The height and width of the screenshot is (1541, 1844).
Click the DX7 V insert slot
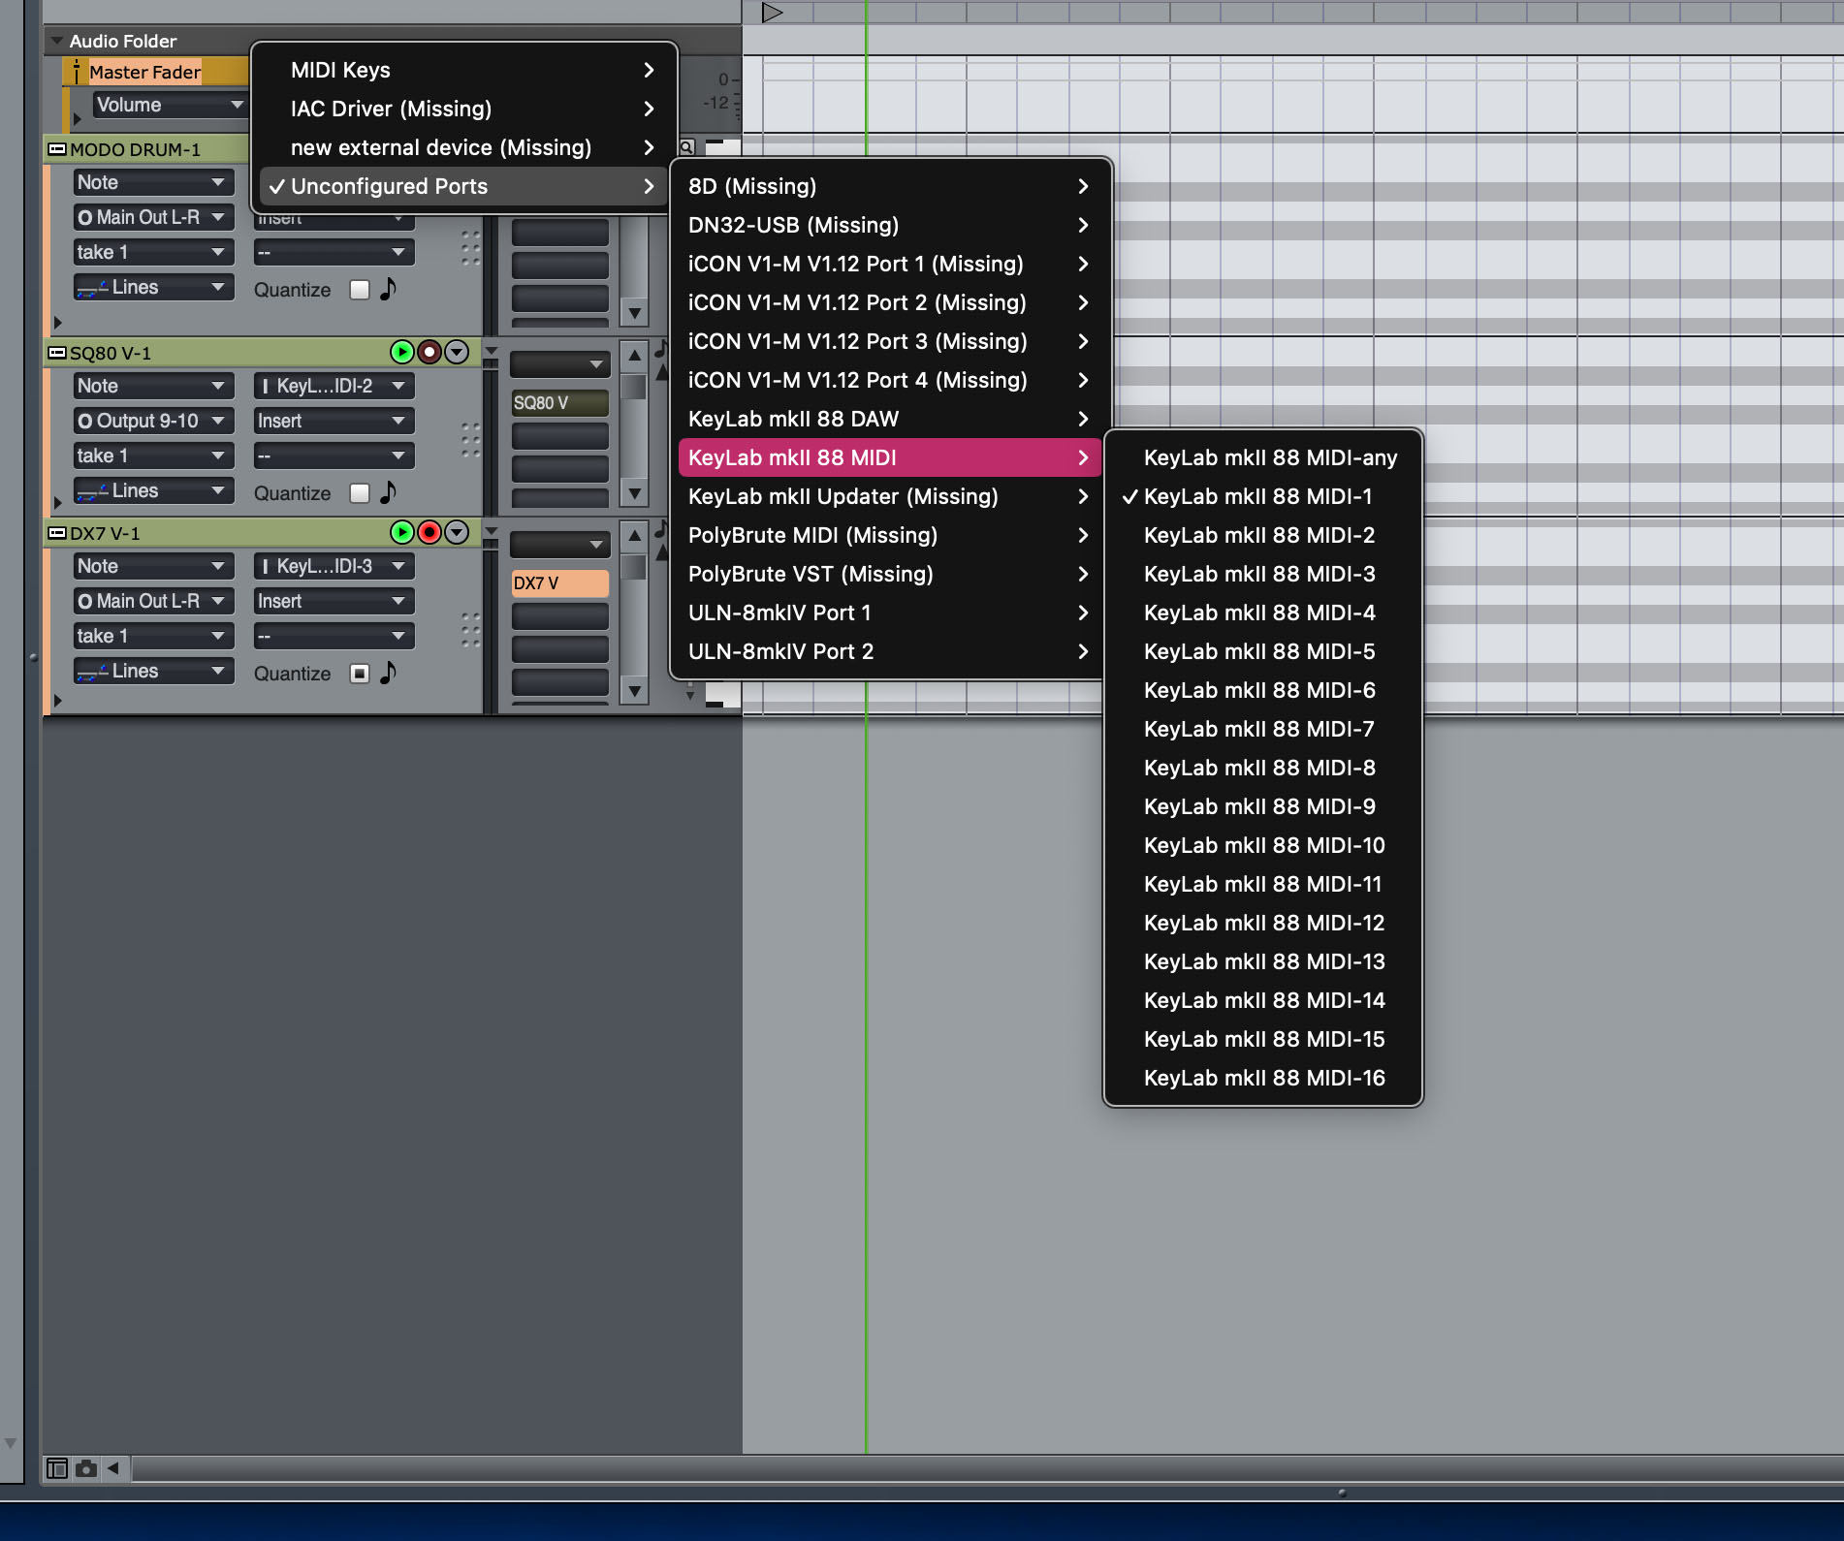[559, 583]
